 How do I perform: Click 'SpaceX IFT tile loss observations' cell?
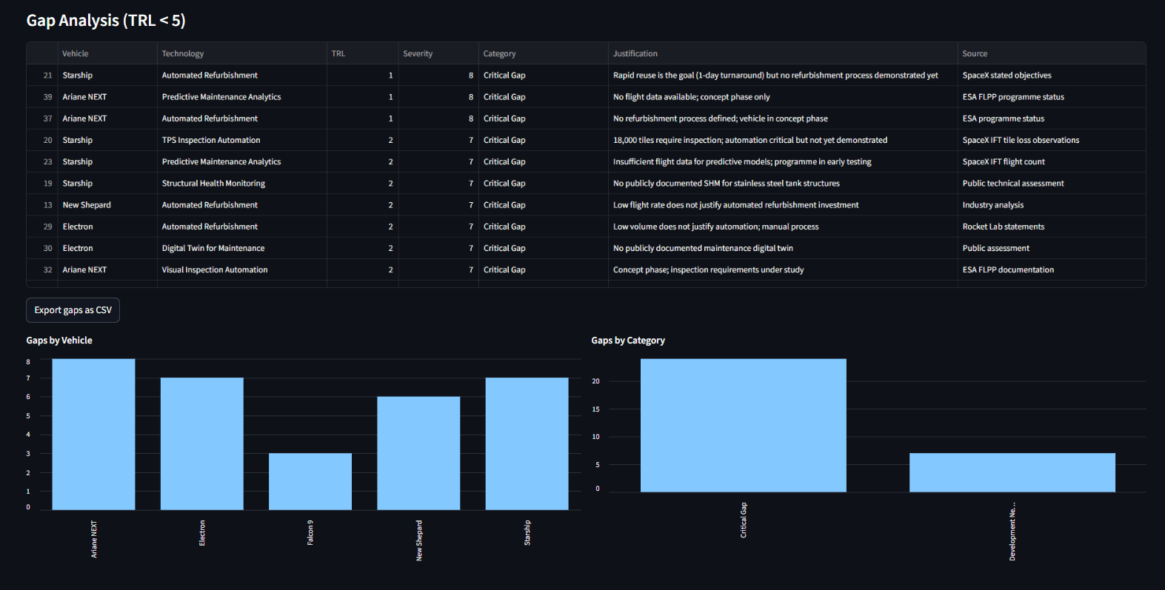[x=1052, y=140]
